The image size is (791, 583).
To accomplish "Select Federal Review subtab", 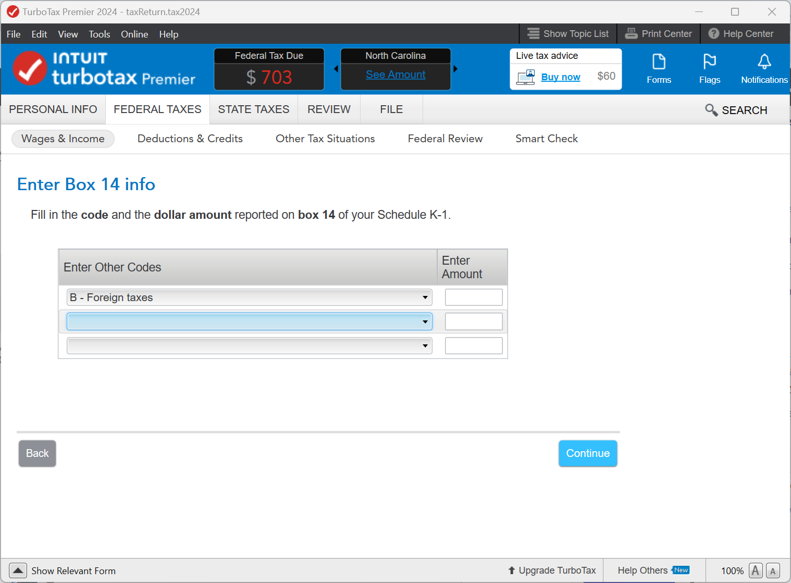I will coord(445,139).
